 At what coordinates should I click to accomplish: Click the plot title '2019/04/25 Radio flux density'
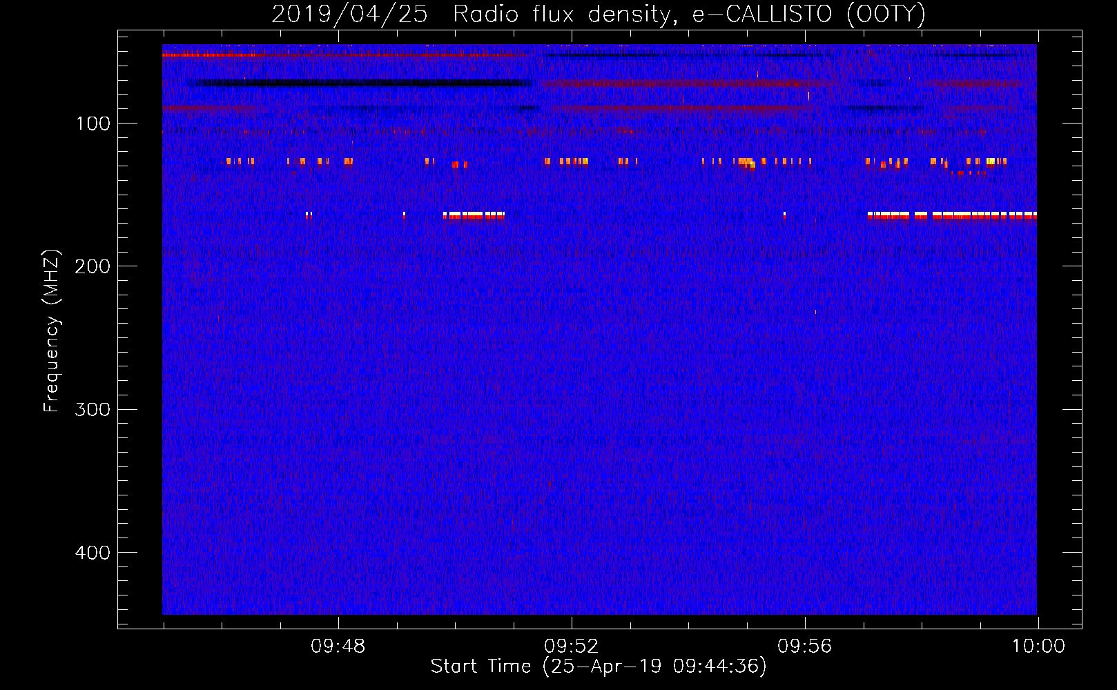598,14
